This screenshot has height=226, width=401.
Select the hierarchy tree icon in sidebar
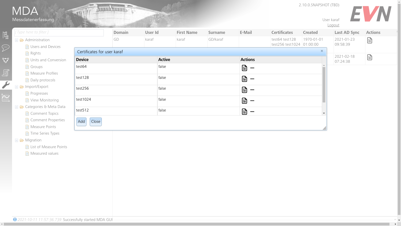(6, 35)
